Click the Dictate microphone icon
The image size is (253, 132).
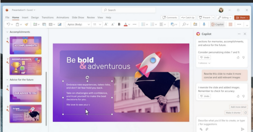click(204, 24)
